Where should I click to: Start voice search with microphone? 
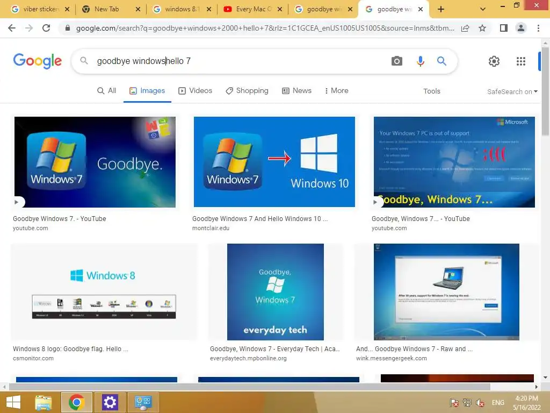[420, 61]
